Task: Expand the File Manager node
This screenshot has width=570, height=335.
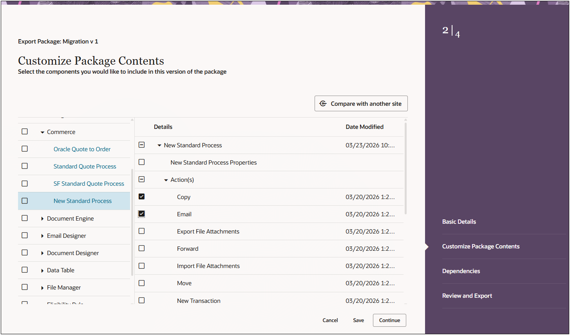Action: tap(42, 288)
